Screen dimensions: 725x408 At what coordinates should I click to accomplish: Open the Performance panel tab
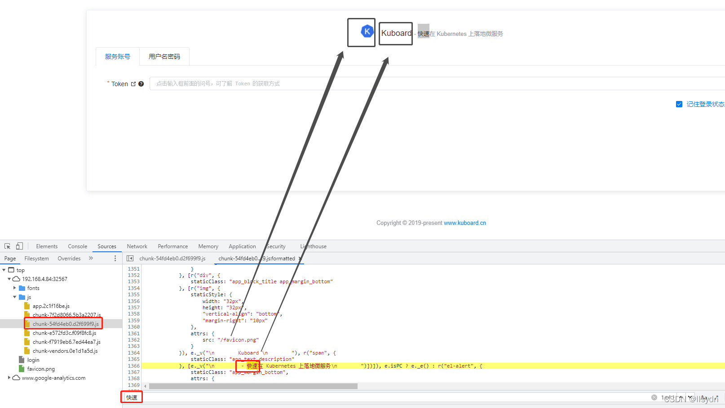pos(173,246)
